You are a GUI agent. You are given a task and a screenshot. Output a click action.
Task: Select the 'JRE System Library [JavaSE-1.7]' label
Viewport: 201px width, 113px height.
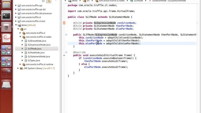[x=39, y=68]
